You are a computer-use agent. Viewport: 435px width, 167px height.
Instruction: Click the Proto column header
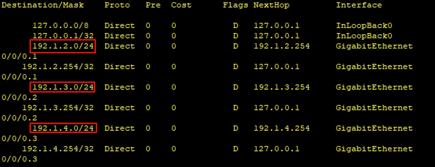coord(117,5)
